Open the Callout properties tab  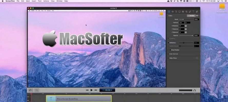[183, 12]
